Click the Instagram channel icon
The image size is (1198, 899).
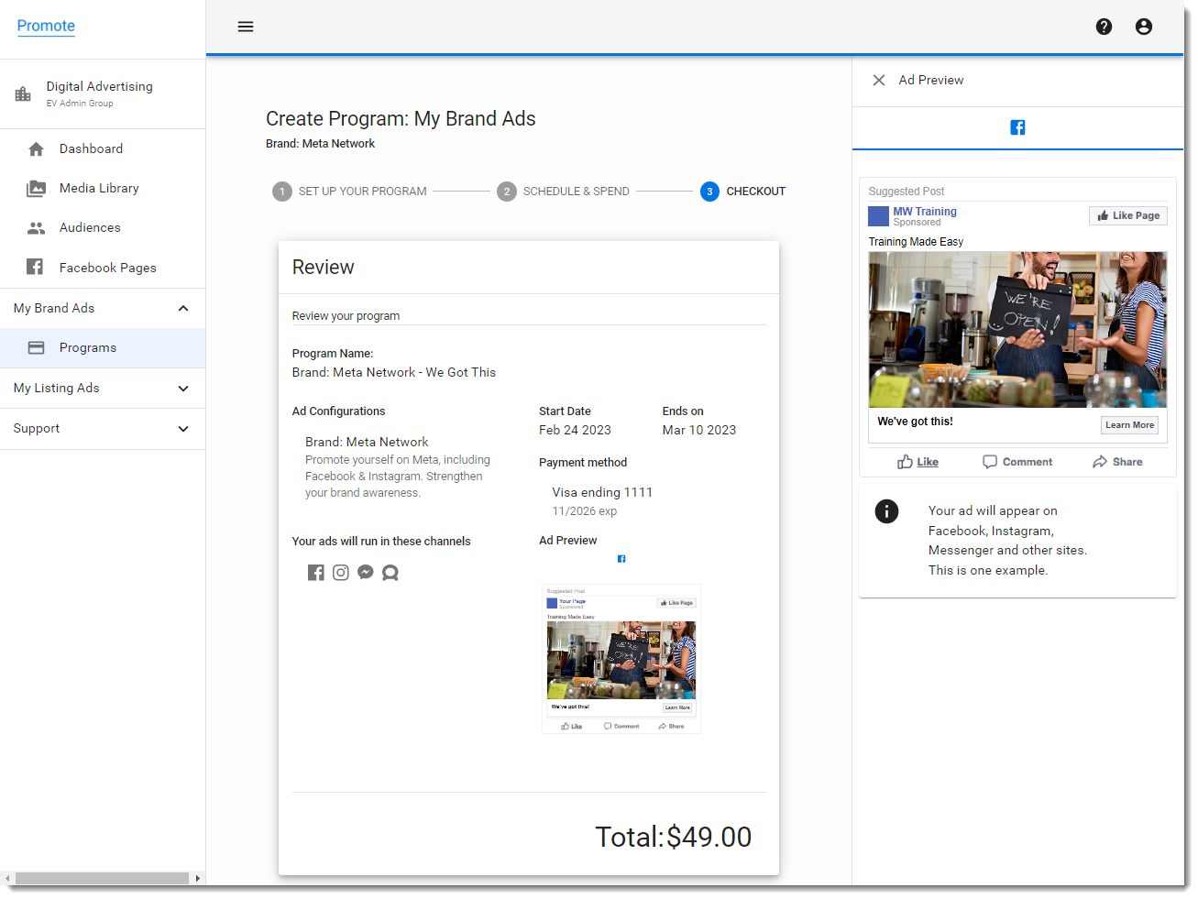pyautogui.click(x=341, y=573)
